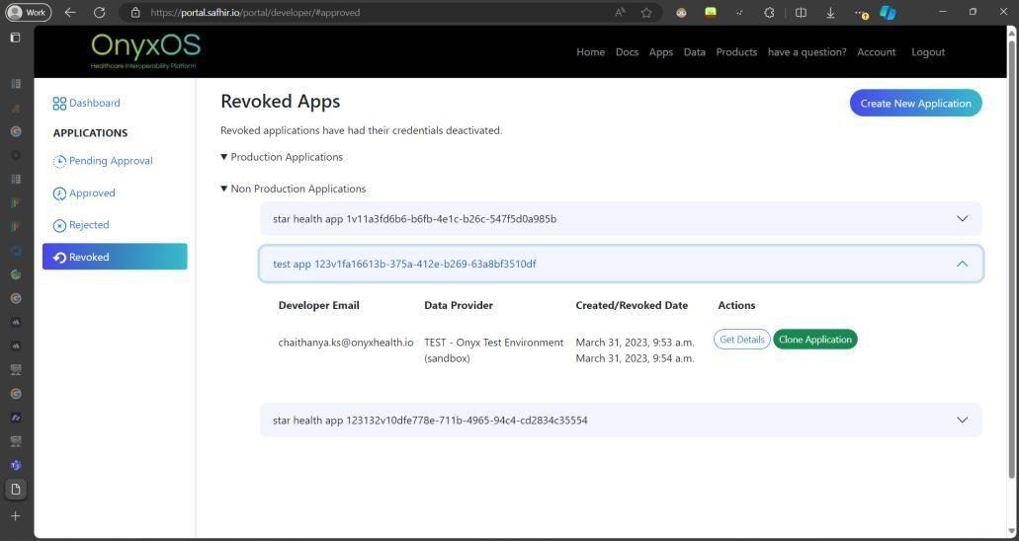Open the Docs menu item

point(627,52)
